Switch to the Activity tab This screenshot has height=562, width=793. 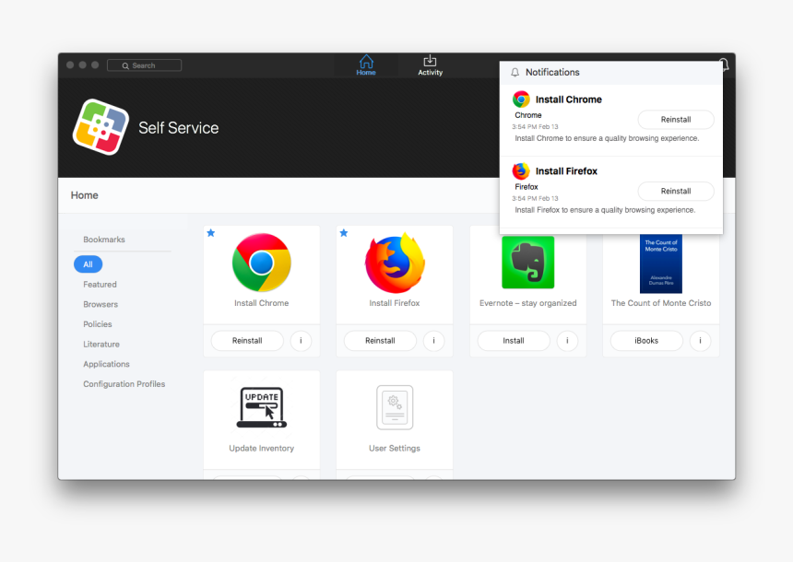[x=430, y=64]
